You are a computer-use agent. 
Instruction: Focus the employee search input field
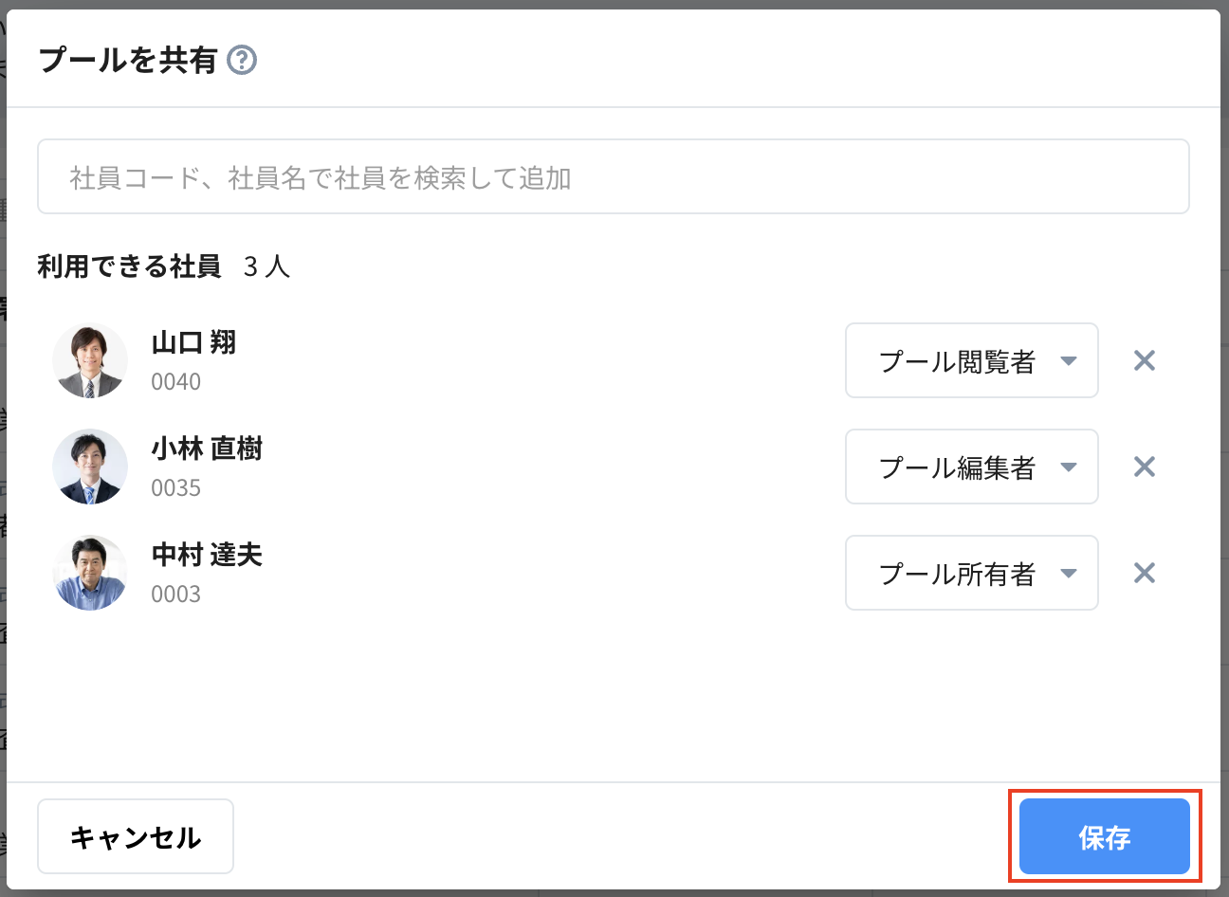(x=613, y=177)
